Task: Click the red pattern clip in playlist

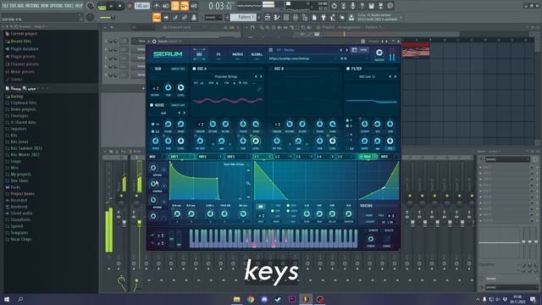Action: point(416,49)
